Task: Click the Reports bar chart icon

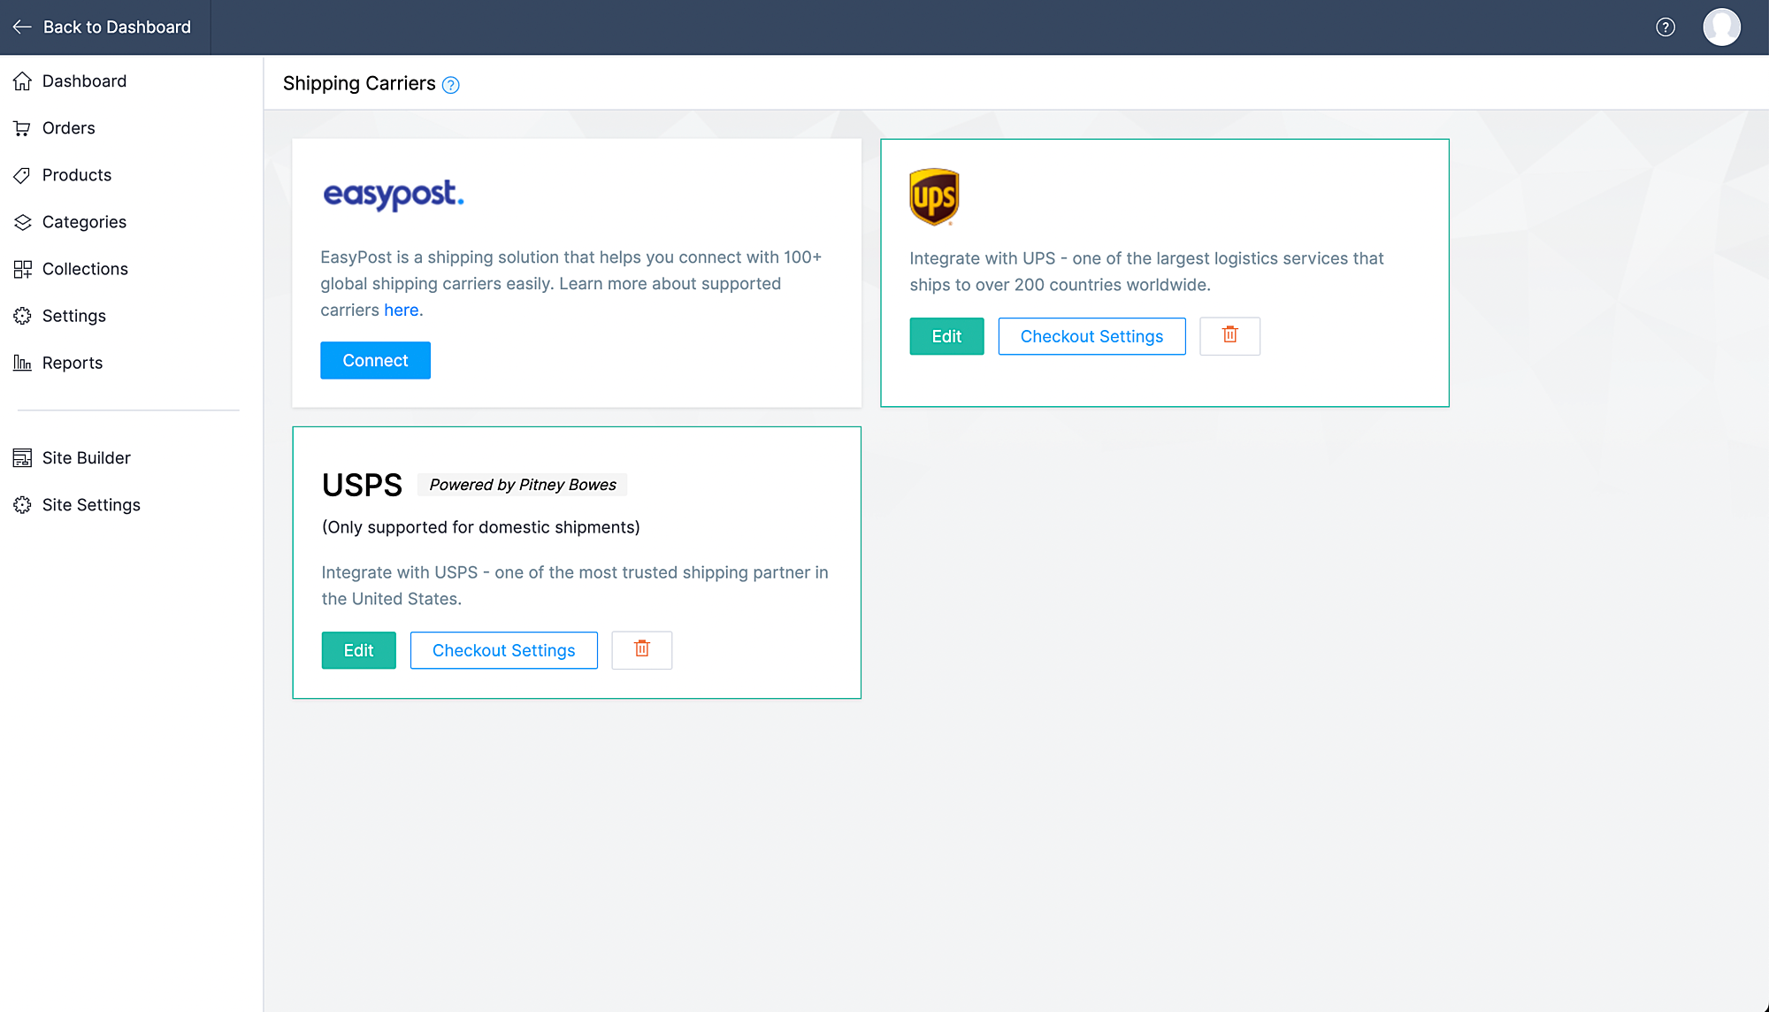Action: 23,363
